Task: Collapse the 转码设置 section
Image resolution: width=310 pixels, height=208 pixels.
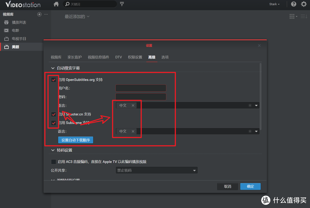Action: coord(53,150)
